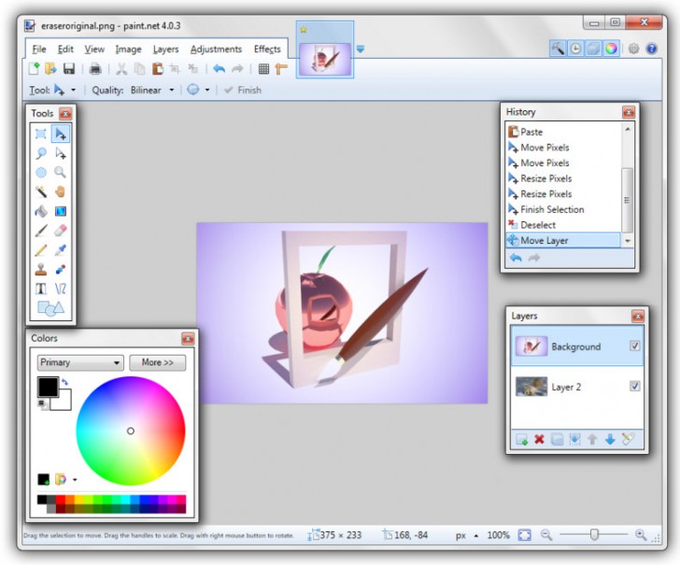Open the Adjustments menu
Viewport: 680px width, 565px height.
point(216,49)
